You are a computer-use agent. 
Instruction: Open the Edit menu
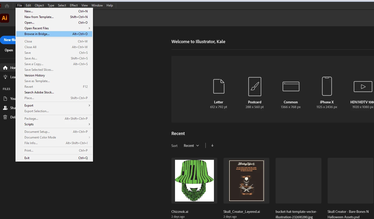pyautogui.click(x=28, y=5)
